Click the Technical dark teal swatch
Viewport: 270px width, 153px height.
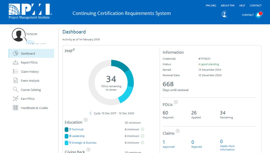66,129
